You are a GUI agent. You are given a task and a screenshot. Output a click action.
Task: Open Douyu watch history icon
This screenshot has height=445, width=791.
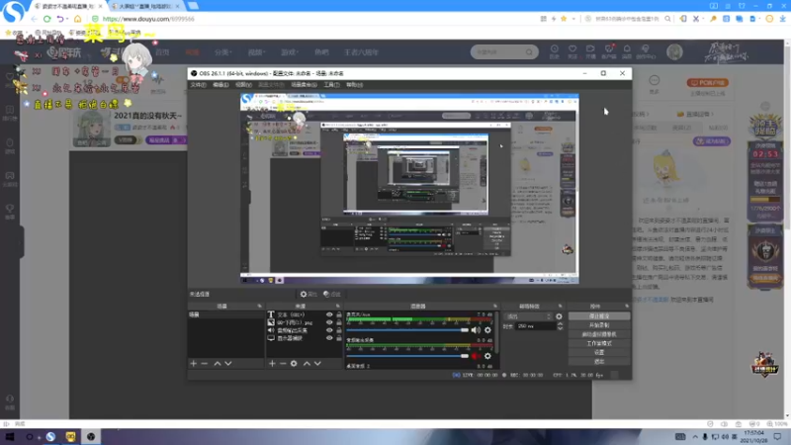coord(555,51)
